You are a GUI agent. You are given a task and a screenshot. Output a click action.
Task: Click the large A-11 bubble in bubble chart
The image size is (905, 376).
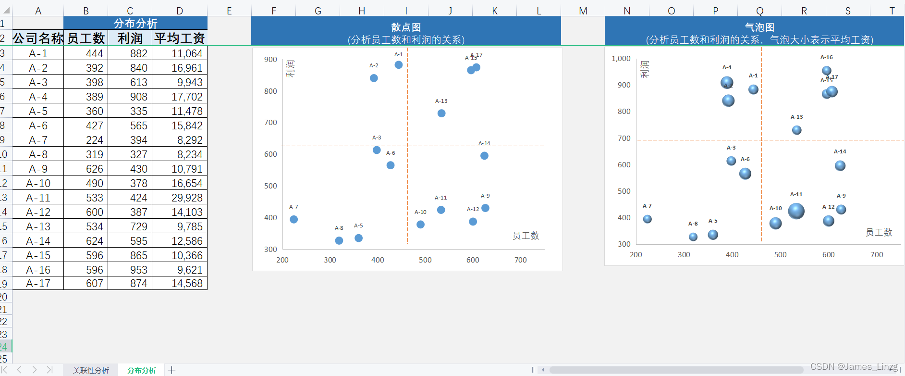coord(796,211)
